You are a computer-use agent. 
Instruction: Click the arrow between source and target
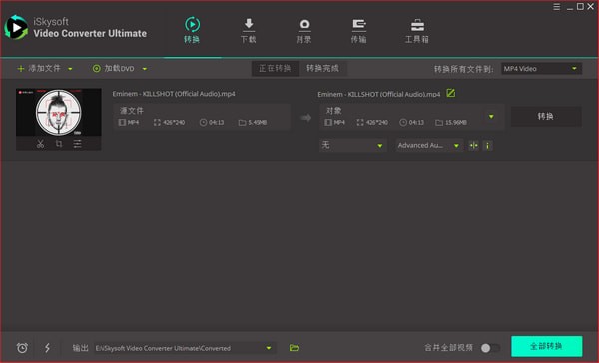[306, 118]
